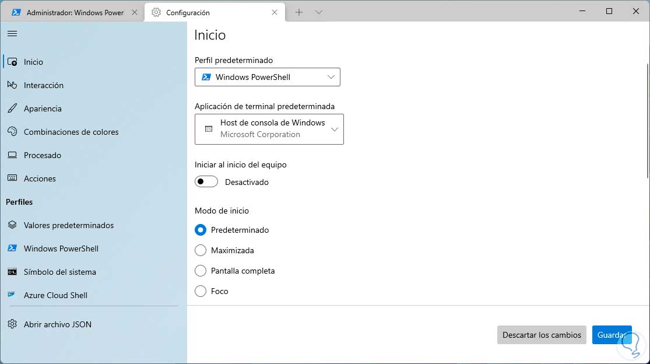Screen dimensions: 650x364
Task: Click the Azure Cloud Shell icon
Action: point(12,295)
